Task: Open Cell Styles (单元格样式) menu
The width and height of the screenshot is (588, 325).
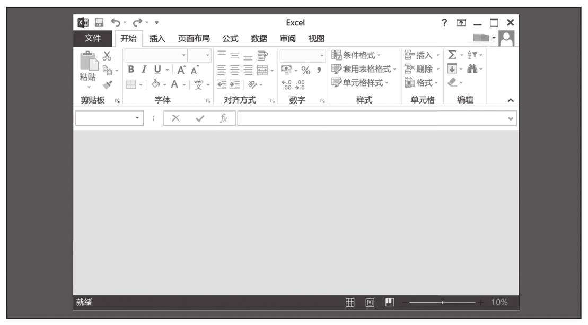Action: coord(360,83)
